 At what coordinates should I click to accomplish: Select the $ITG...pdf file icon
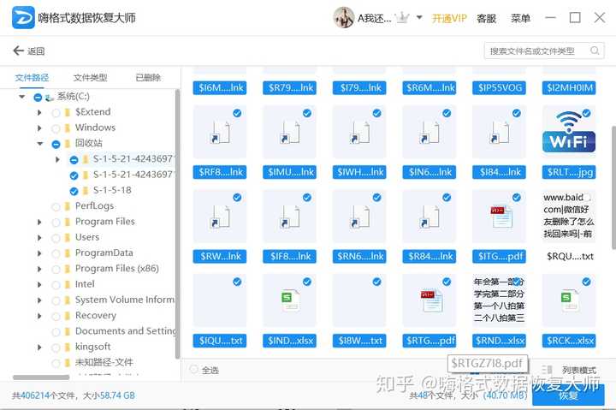pos(501,217)
